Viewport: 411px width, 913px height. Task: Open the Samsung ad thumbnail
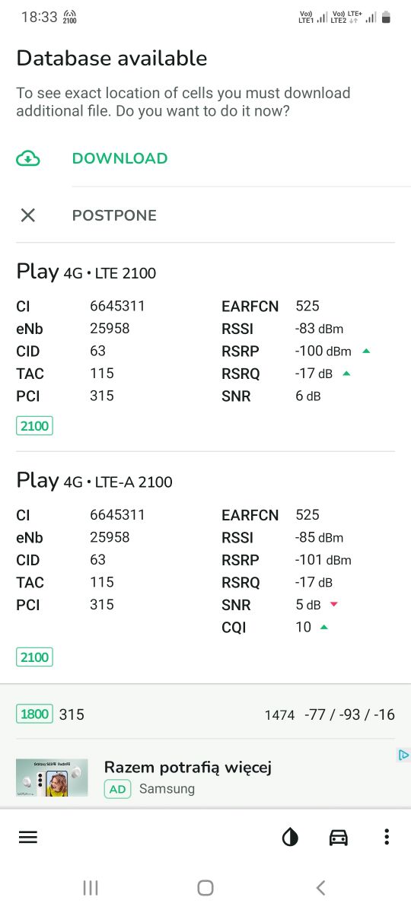(x=52, y=778)
